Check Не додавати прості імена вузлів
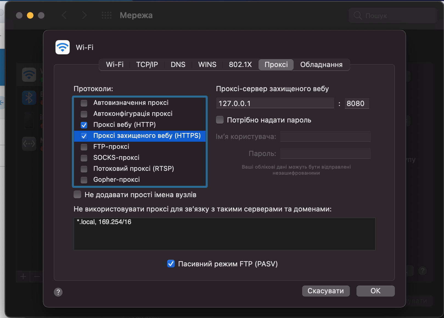This screenshot has height=318, width=444. [x=77, y=194]
